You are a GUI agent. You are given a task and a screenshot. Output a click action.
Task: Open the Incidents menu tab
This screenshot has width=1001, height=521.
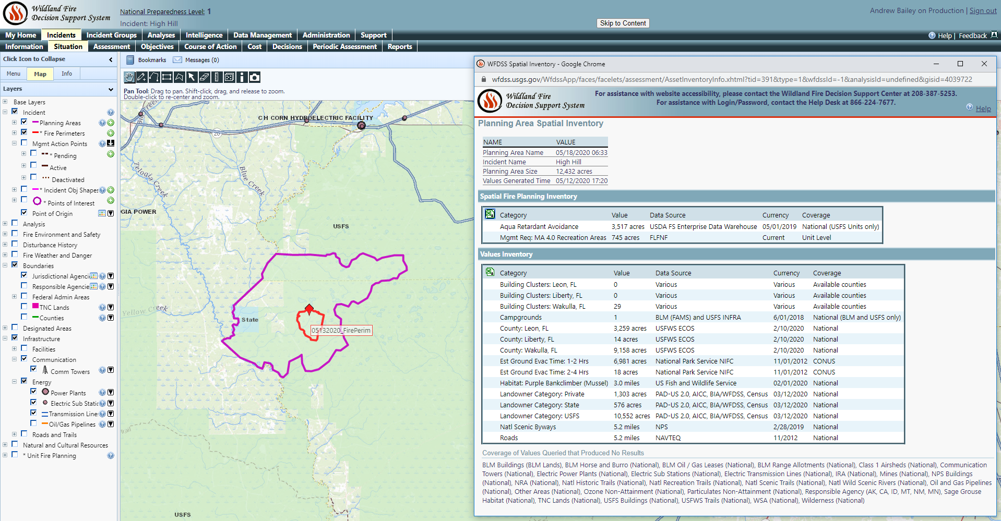61,35
